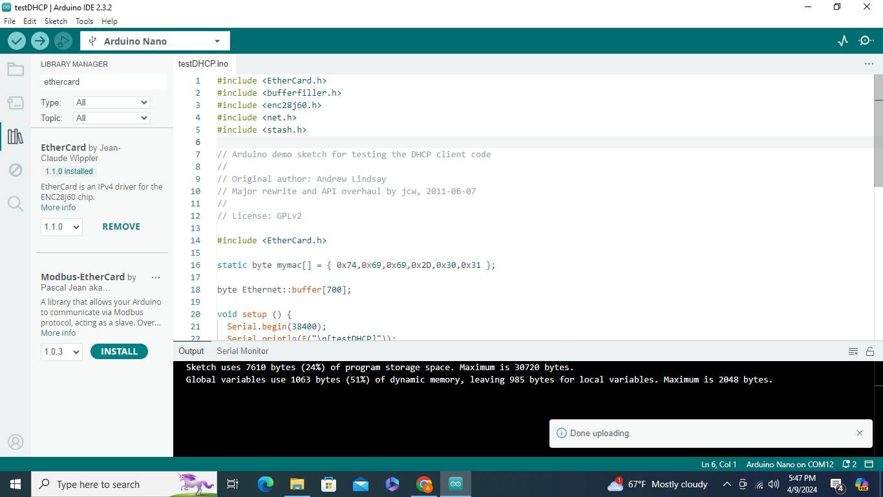The height and width of the screenshot is (497, 883).
Task: Click Arduino Nano on COM12 status
Action: tap(790, 465)
